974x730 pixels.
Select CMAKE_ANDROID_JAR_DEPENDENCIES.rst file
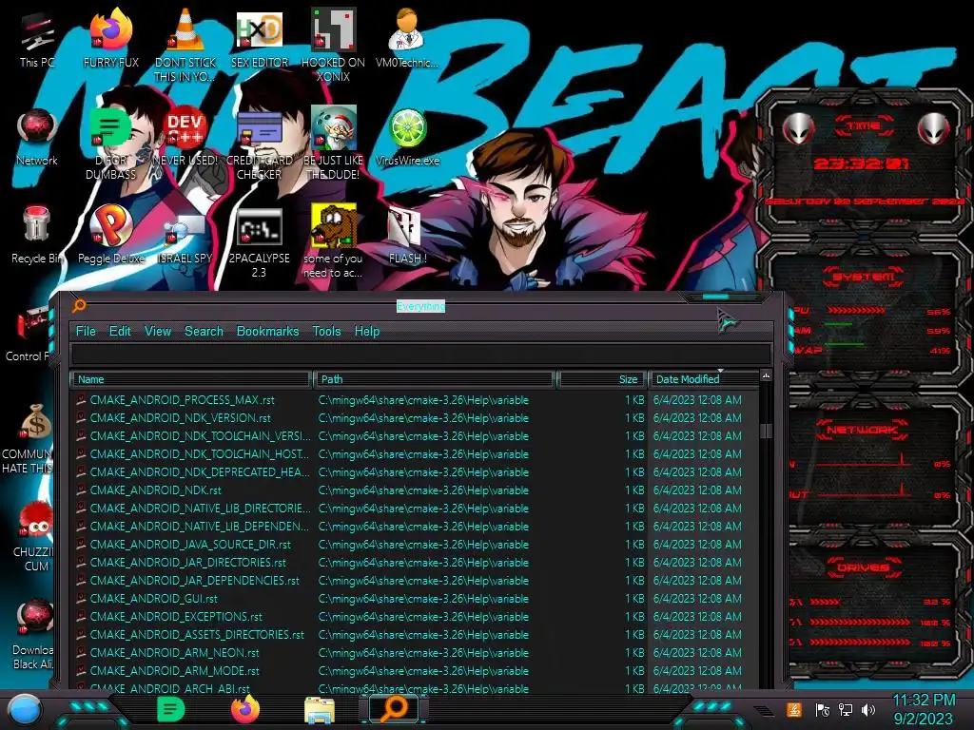tap(194, 581)
